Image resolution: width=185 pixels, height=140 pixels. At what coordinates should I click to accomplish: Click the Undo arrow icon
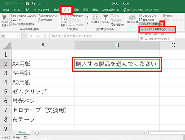(34, 3)
